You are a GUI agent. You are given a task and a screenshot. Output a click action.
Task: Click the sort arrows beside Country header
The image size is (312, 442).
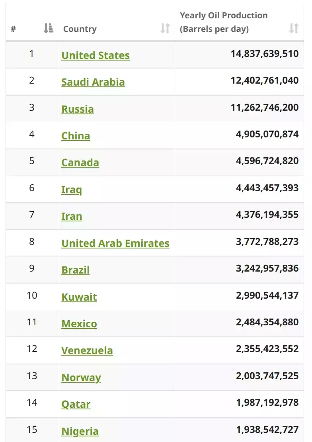click(165, 28)
